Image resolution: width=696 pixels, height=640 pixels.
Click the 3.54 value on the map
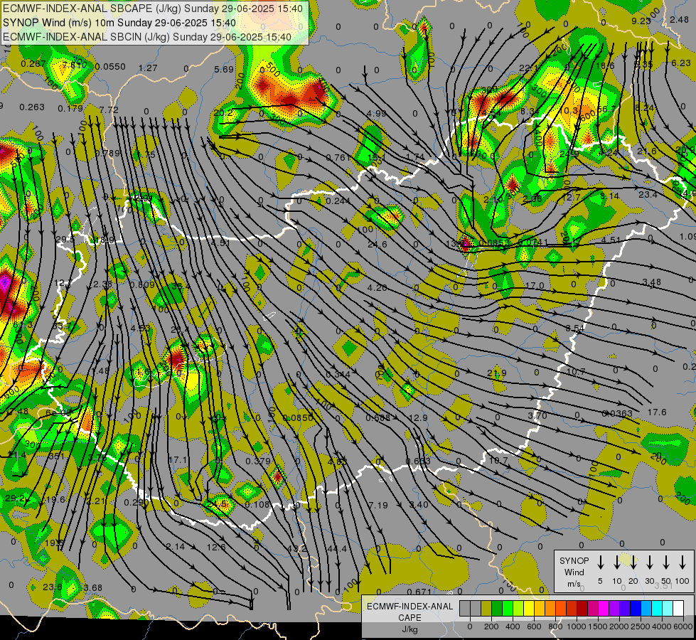click(x=575, y=329)
